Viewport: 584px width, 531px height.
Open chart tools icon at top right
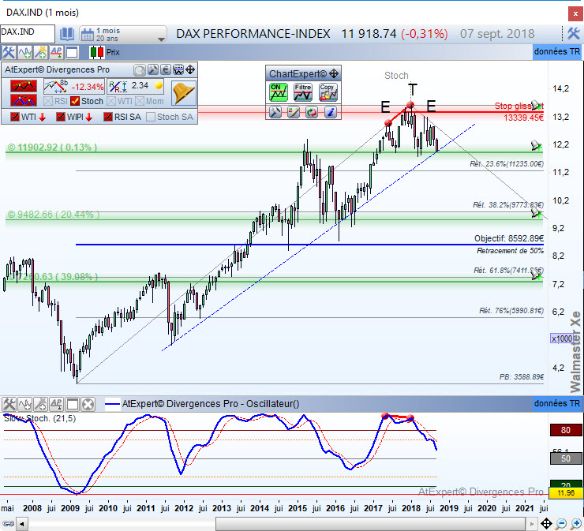point(573,33)
